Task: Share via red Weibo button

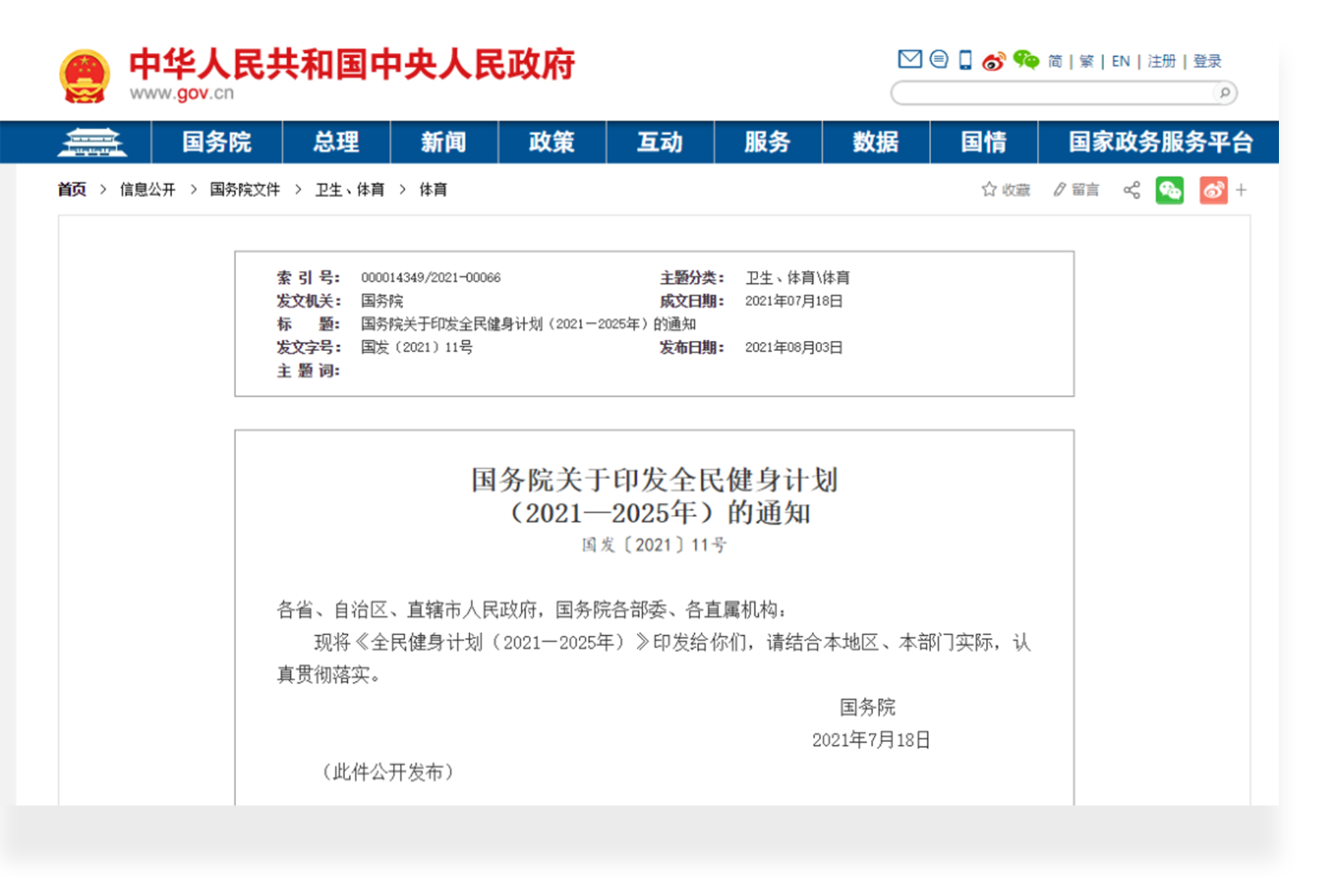Action: point(1213,190)
